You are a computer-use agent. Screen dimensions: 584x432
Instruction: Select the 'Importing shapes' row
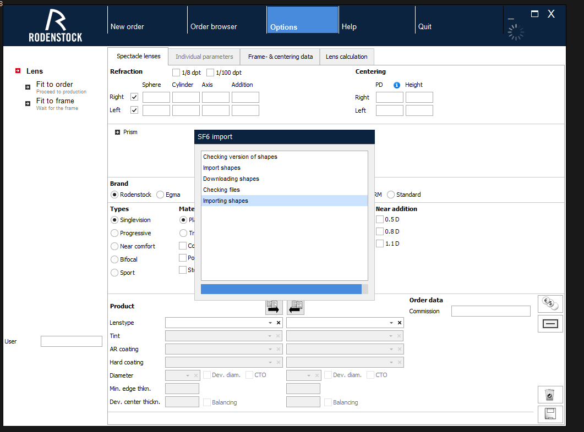tap(285, 201)
